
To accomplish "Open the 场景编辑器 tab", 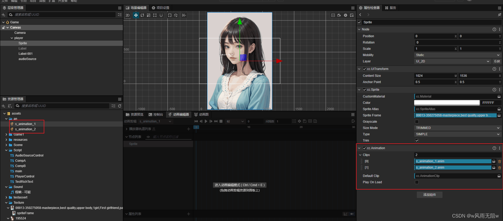I will (x=136, y=8).
